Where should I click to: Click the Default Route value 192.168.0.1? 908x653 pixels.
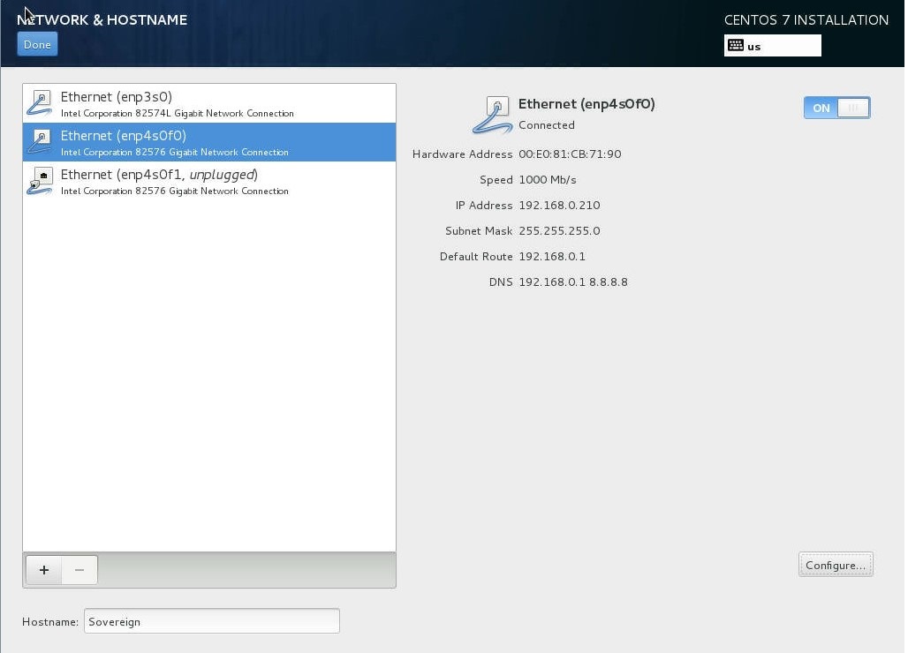(552, 257)
